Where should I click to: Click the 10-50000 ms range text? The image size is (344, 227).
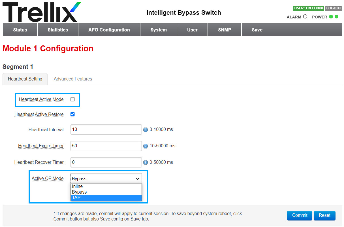(163, 146)
